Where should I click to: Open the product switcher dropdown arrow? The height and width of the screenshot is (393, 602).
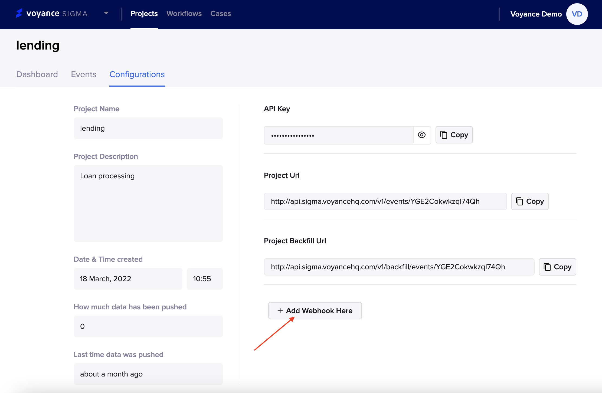(x=106, y=13)
